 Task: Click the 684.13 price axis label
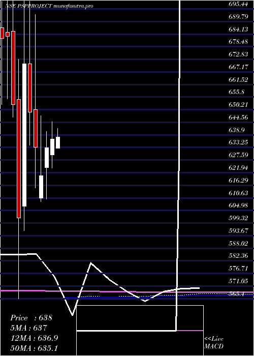238,29
